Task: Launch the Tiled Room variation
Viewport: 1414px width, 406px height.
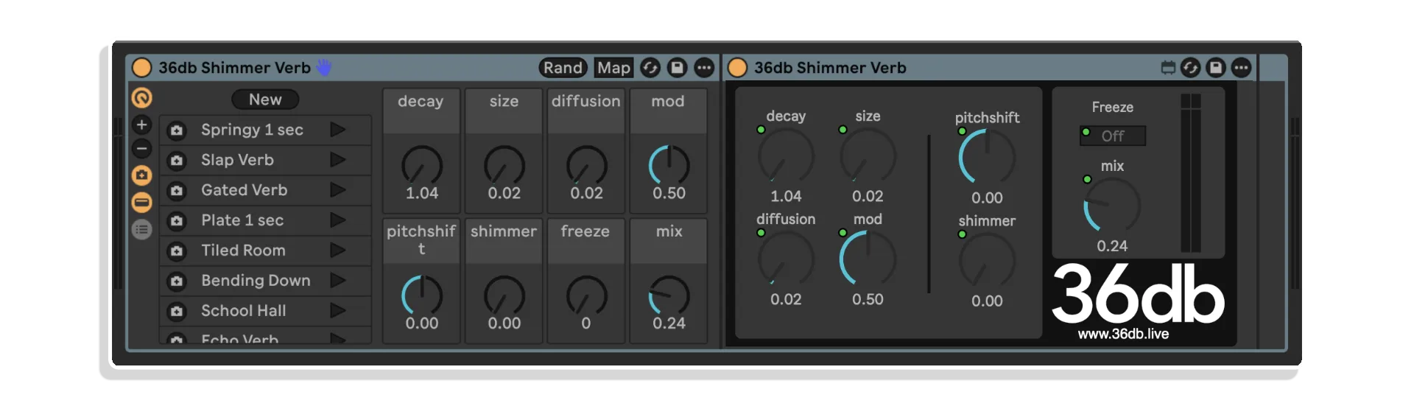Action: (337, 251)
